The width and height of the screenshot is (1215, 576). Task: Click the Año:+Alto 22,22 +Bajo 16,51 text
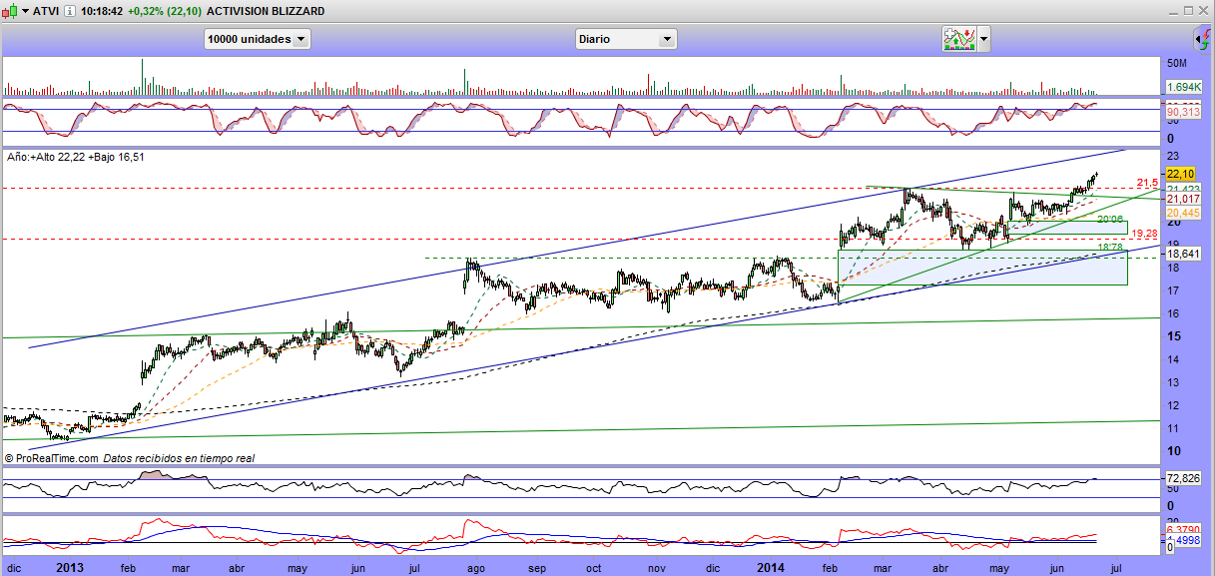point(77,157)
